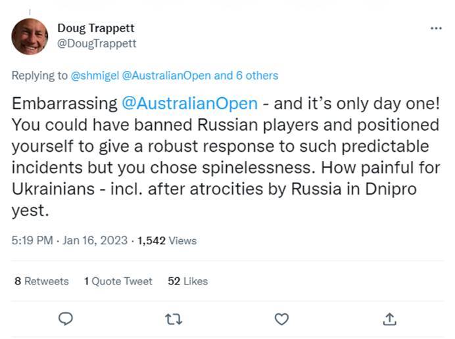Open the share tweet icon
This screenshot has width=455, height=339.
point(389,319)
